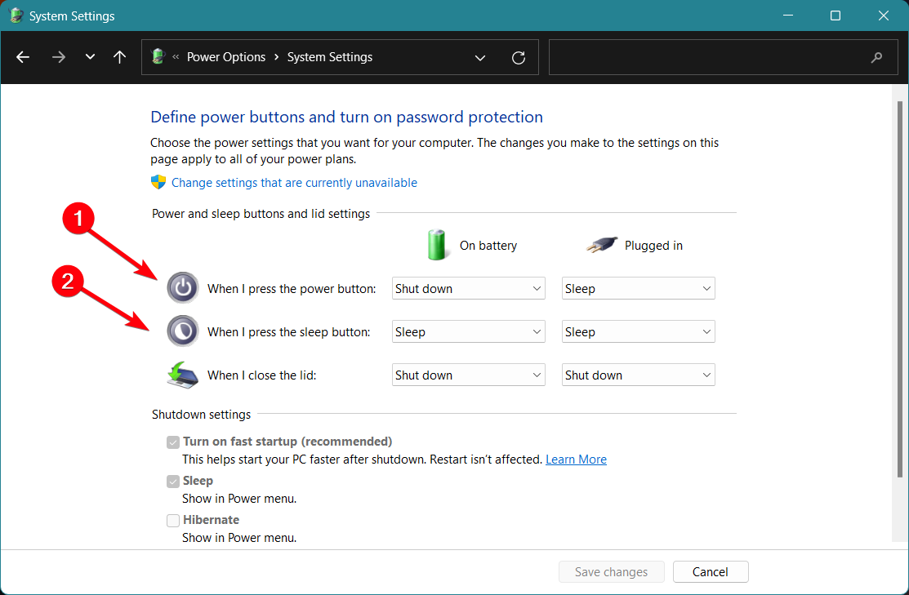Image resolution: width=909 pixels, height=595 pixels.
Task: Open the recent locations chevron
Action: [90, 57]
